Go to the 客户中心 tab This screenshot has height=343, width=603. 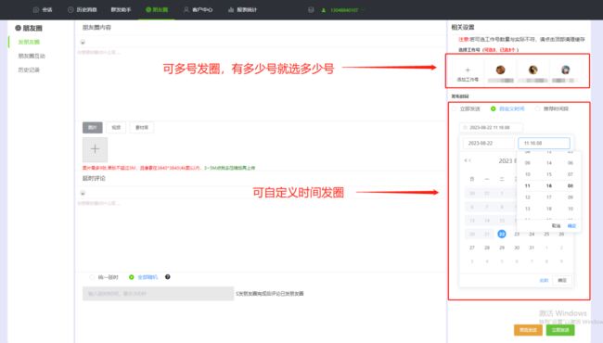(198, 9)
